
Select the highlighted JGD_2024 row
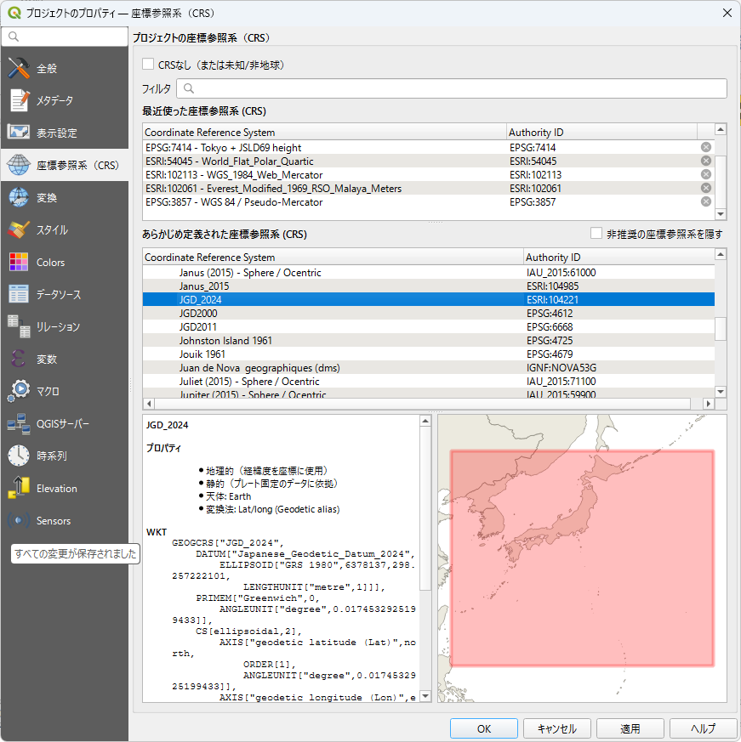click(429, 299)
